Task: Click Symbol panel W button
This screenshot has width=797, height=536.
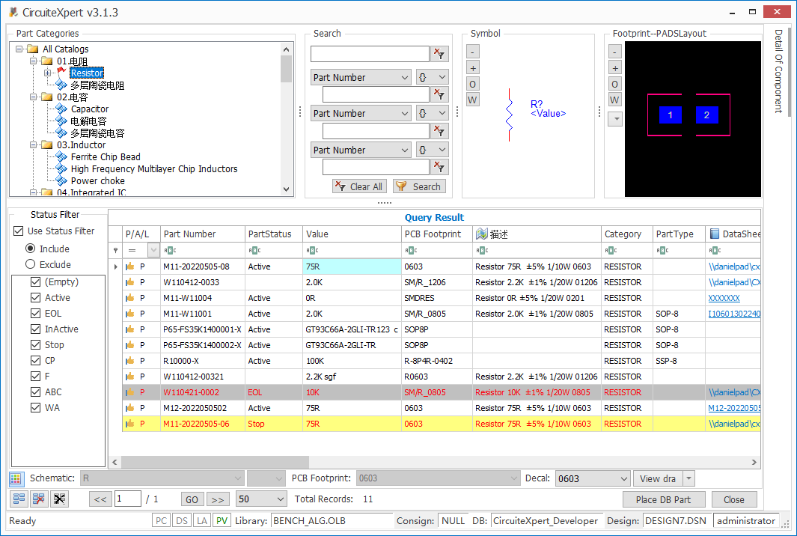Action: (x=473, y=100)
